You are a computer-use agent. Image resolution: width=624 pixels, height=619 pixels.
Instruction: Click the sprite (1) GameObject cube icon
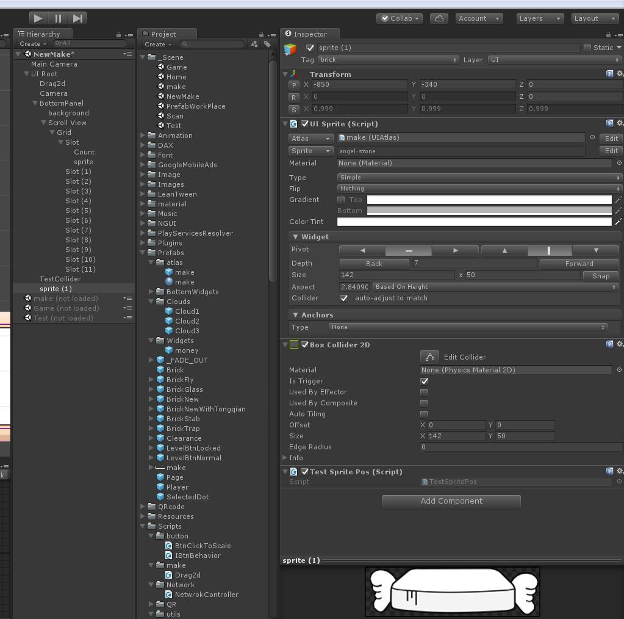coord(290,49)
